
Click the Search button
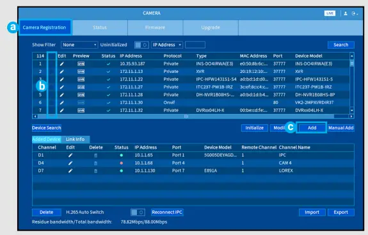(x=340, y=45)
